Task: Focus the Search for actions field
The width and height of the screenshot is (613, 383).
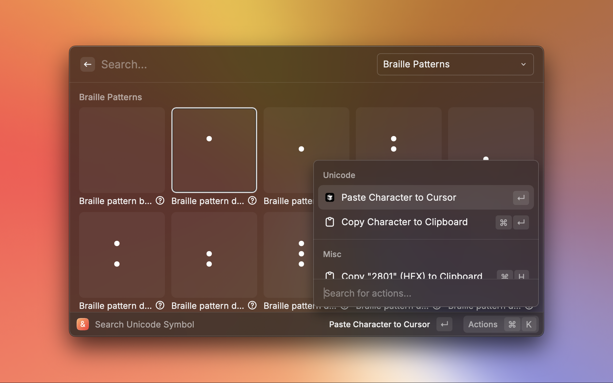Action: 425,293
